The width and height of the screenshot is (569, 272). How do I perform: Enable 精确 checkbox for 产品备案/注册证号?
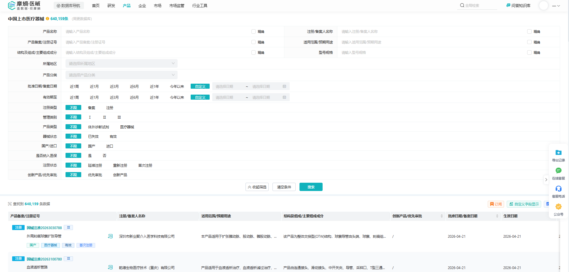click(254, 42)
